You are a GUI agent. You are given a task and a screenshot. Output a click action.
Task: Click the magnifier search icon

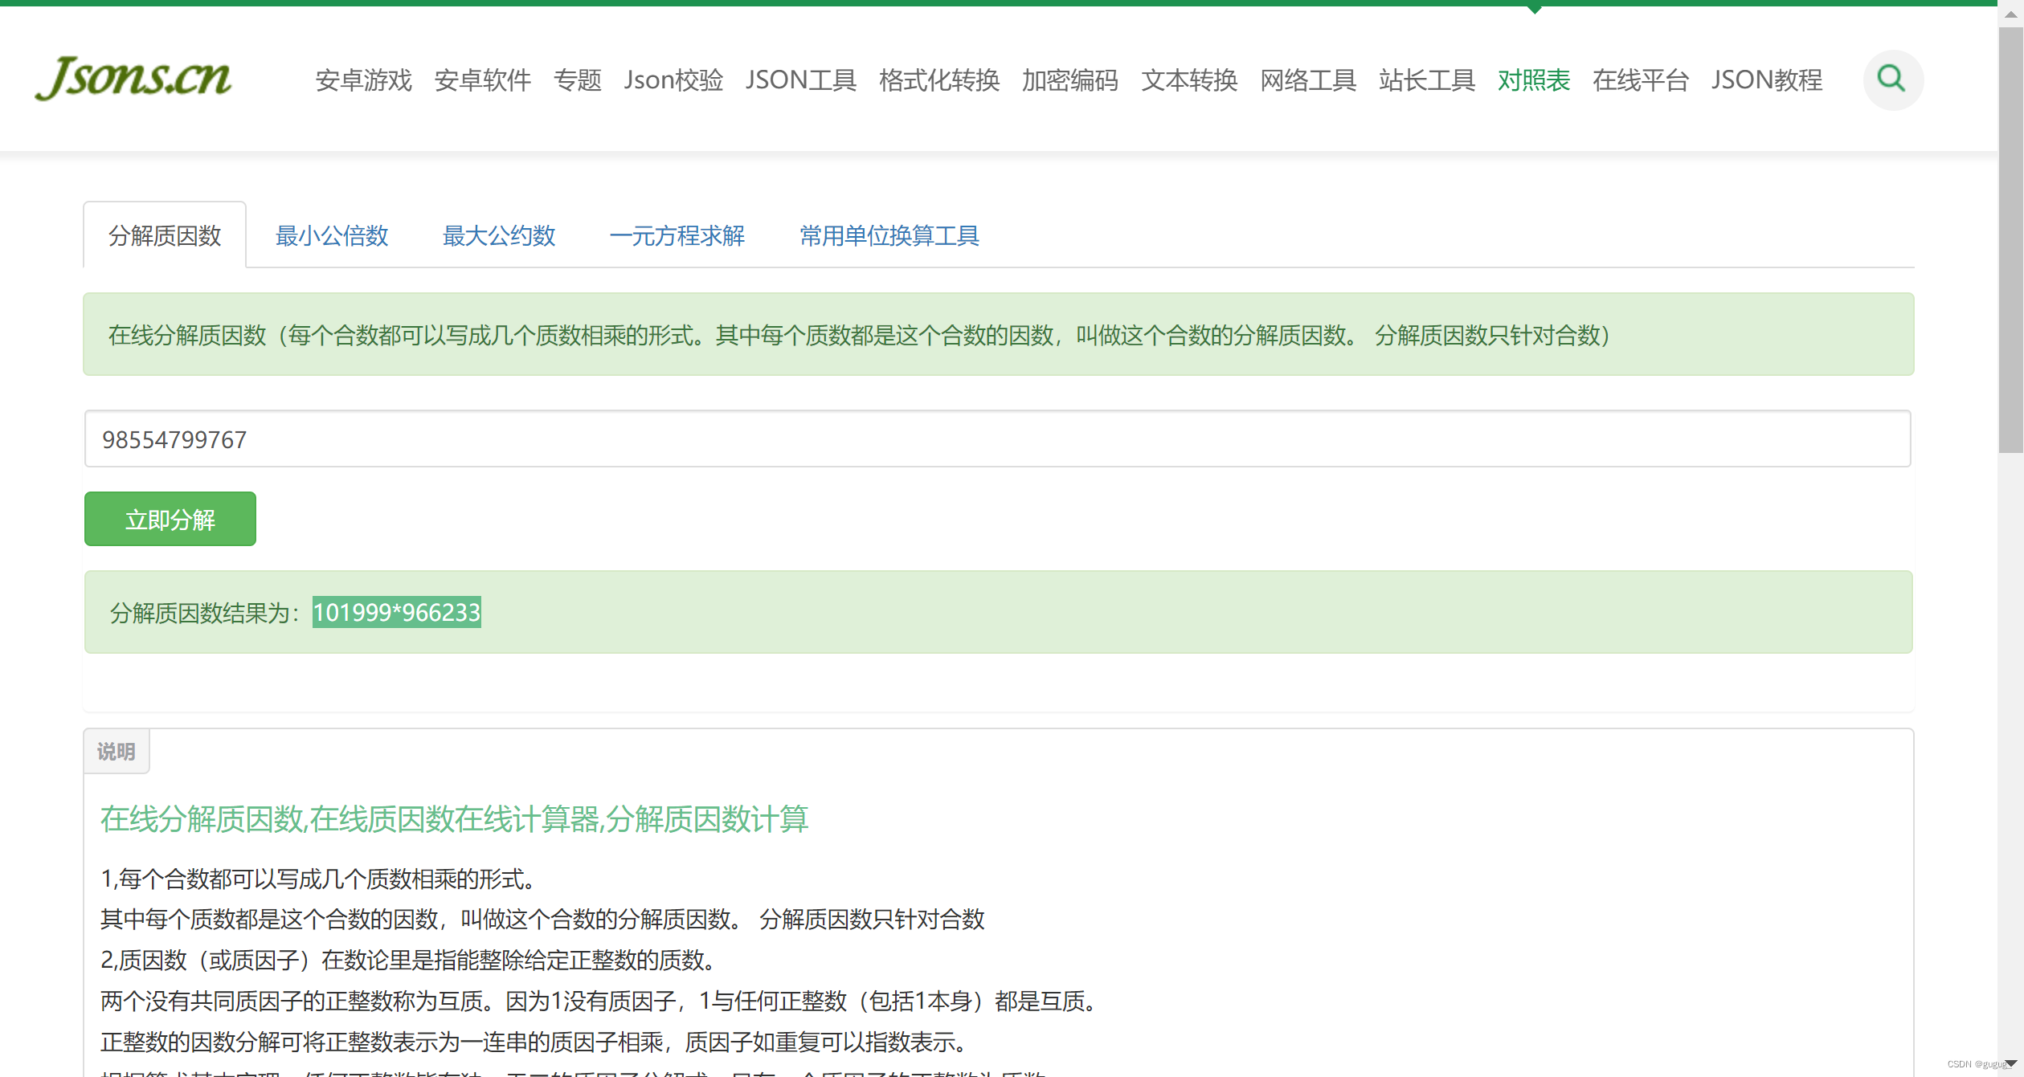coord(1892,80)
